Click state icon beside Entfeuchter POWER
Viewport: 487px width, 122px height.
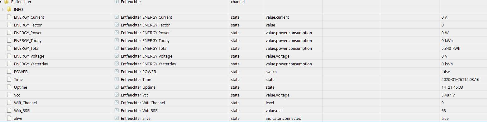[117, 72]
